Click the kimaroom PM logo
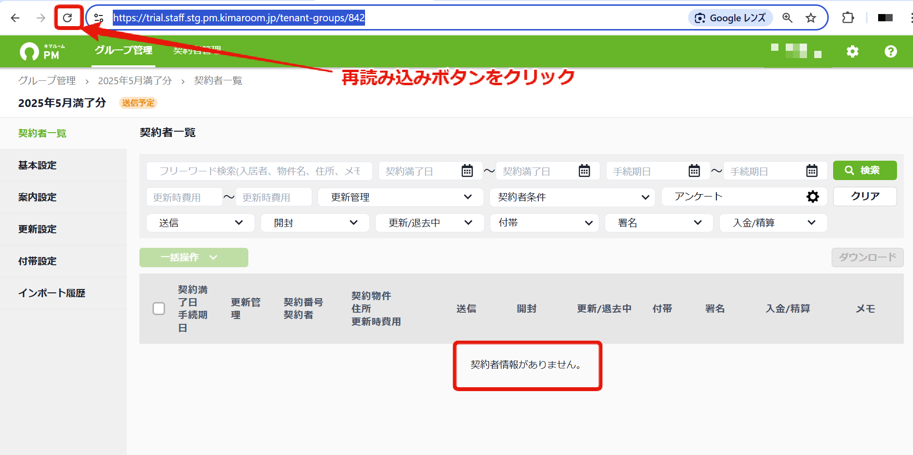The image size is (913, 455). [x=42, y=51]
